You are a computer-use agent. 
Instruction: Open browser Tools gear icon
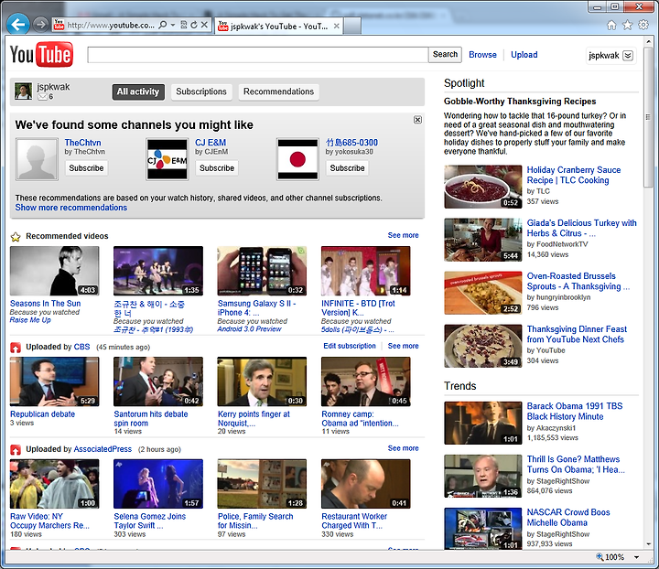click(x=643, y=25)
